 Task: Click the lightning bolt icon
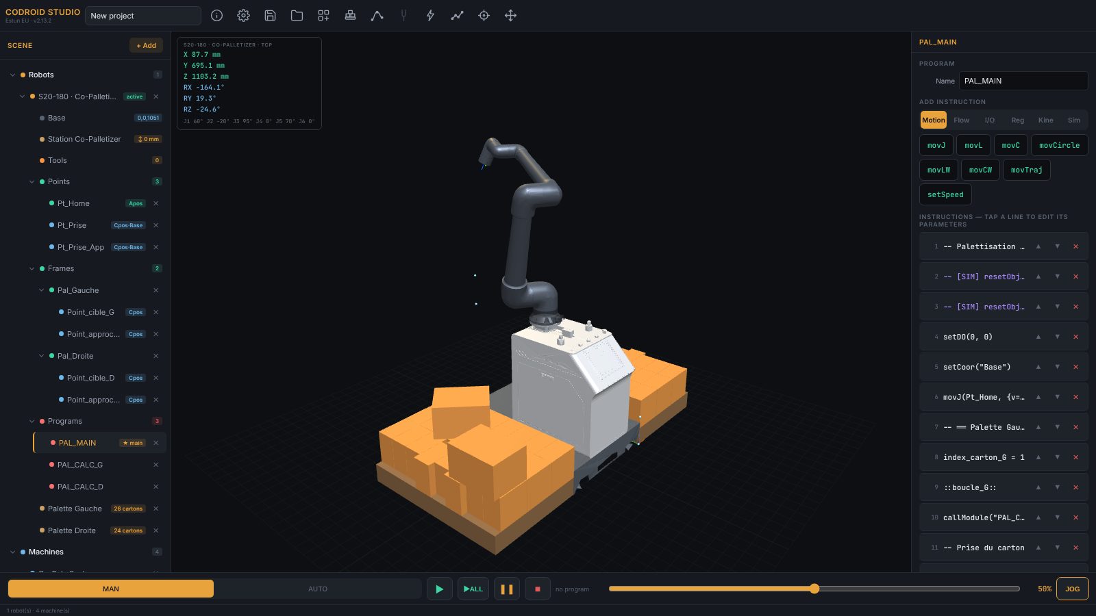pyautogui.click(x=430, y=16)
